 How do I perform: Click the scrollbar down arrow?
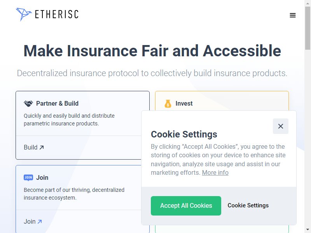pyautogui.click(x=308, y=230)
